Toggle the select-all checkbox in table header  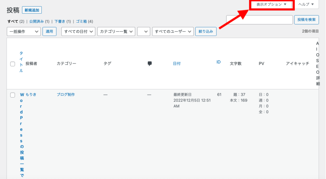13,64
